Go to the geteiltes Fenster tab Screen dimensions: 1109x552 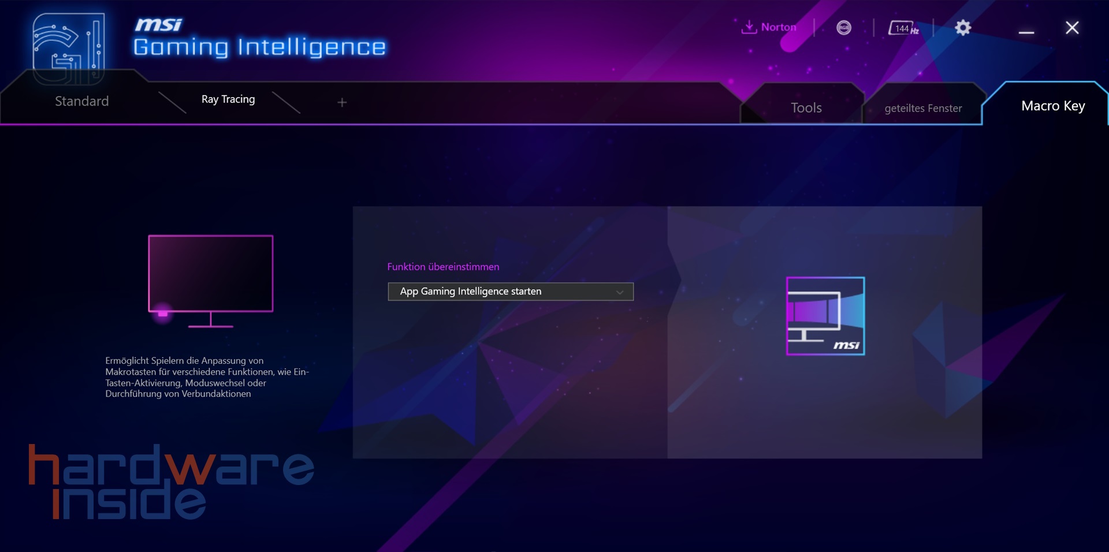click(x=922, y=109)
